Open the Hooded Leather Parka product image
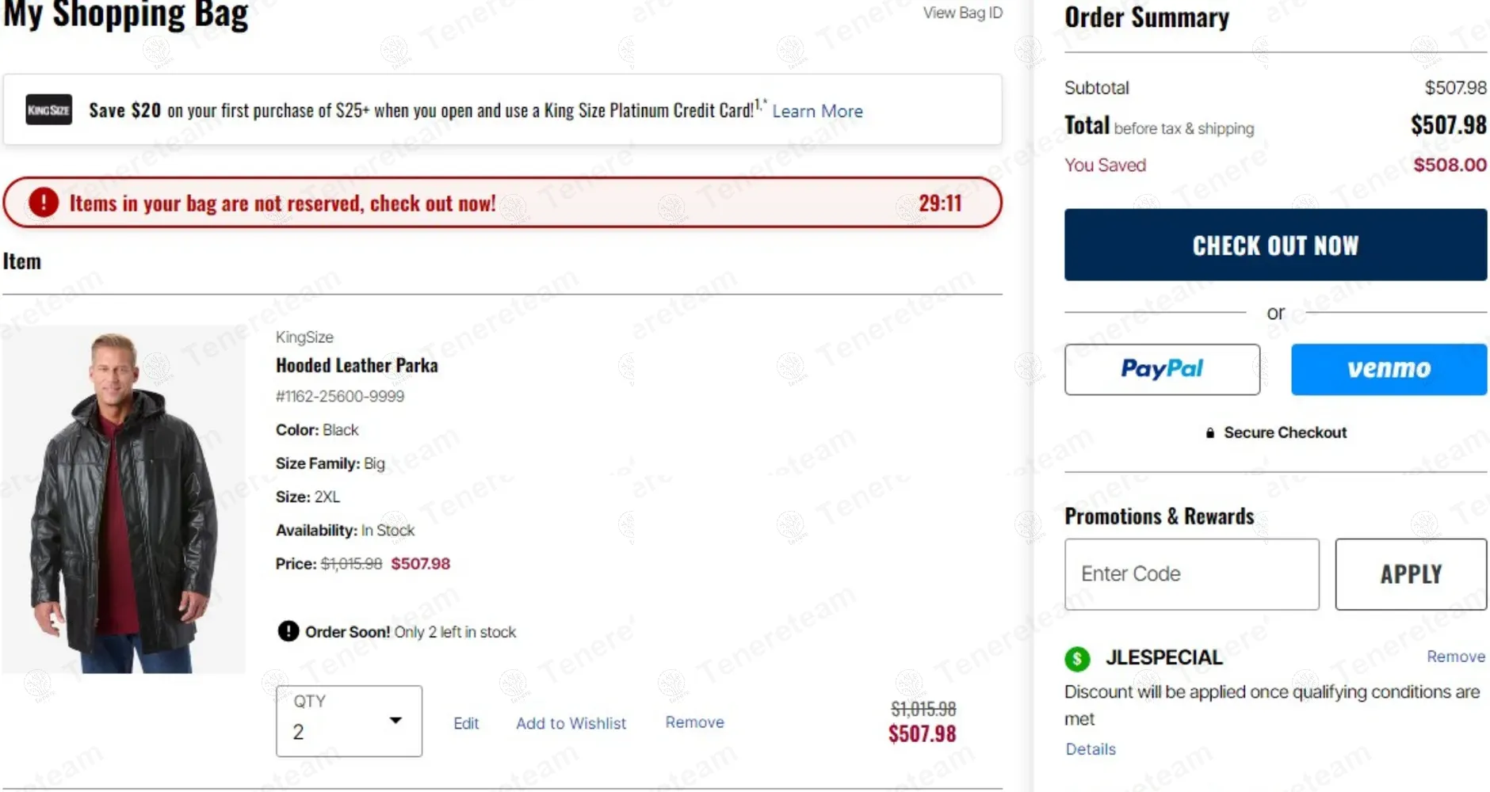Screen dimensions: 1490x792 124,501
